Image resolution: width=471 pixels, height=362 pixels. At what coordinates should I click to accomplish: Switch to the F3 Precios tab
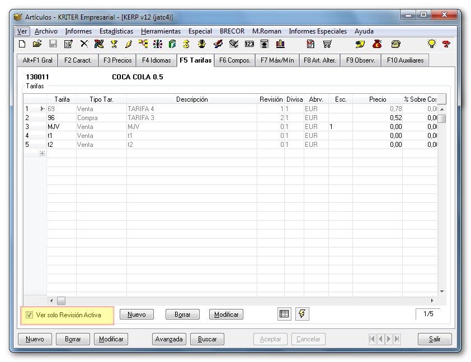point(117,60)
